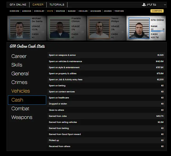The image size is (171, 156).
Task: Open the Tutorials top tab
Action: point(57,5)
